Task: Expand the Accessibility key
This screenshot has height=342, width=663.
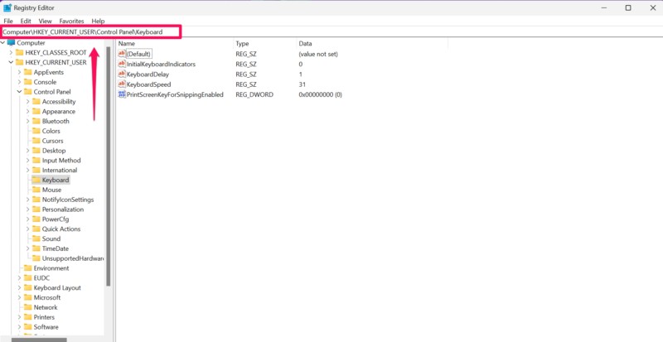Action: tap(27, 102)
